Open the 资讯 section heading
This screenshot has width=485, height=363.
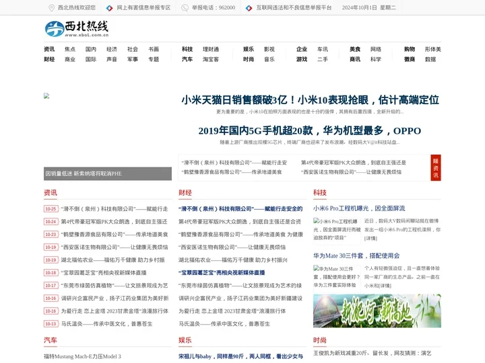[x=51, y=193]
